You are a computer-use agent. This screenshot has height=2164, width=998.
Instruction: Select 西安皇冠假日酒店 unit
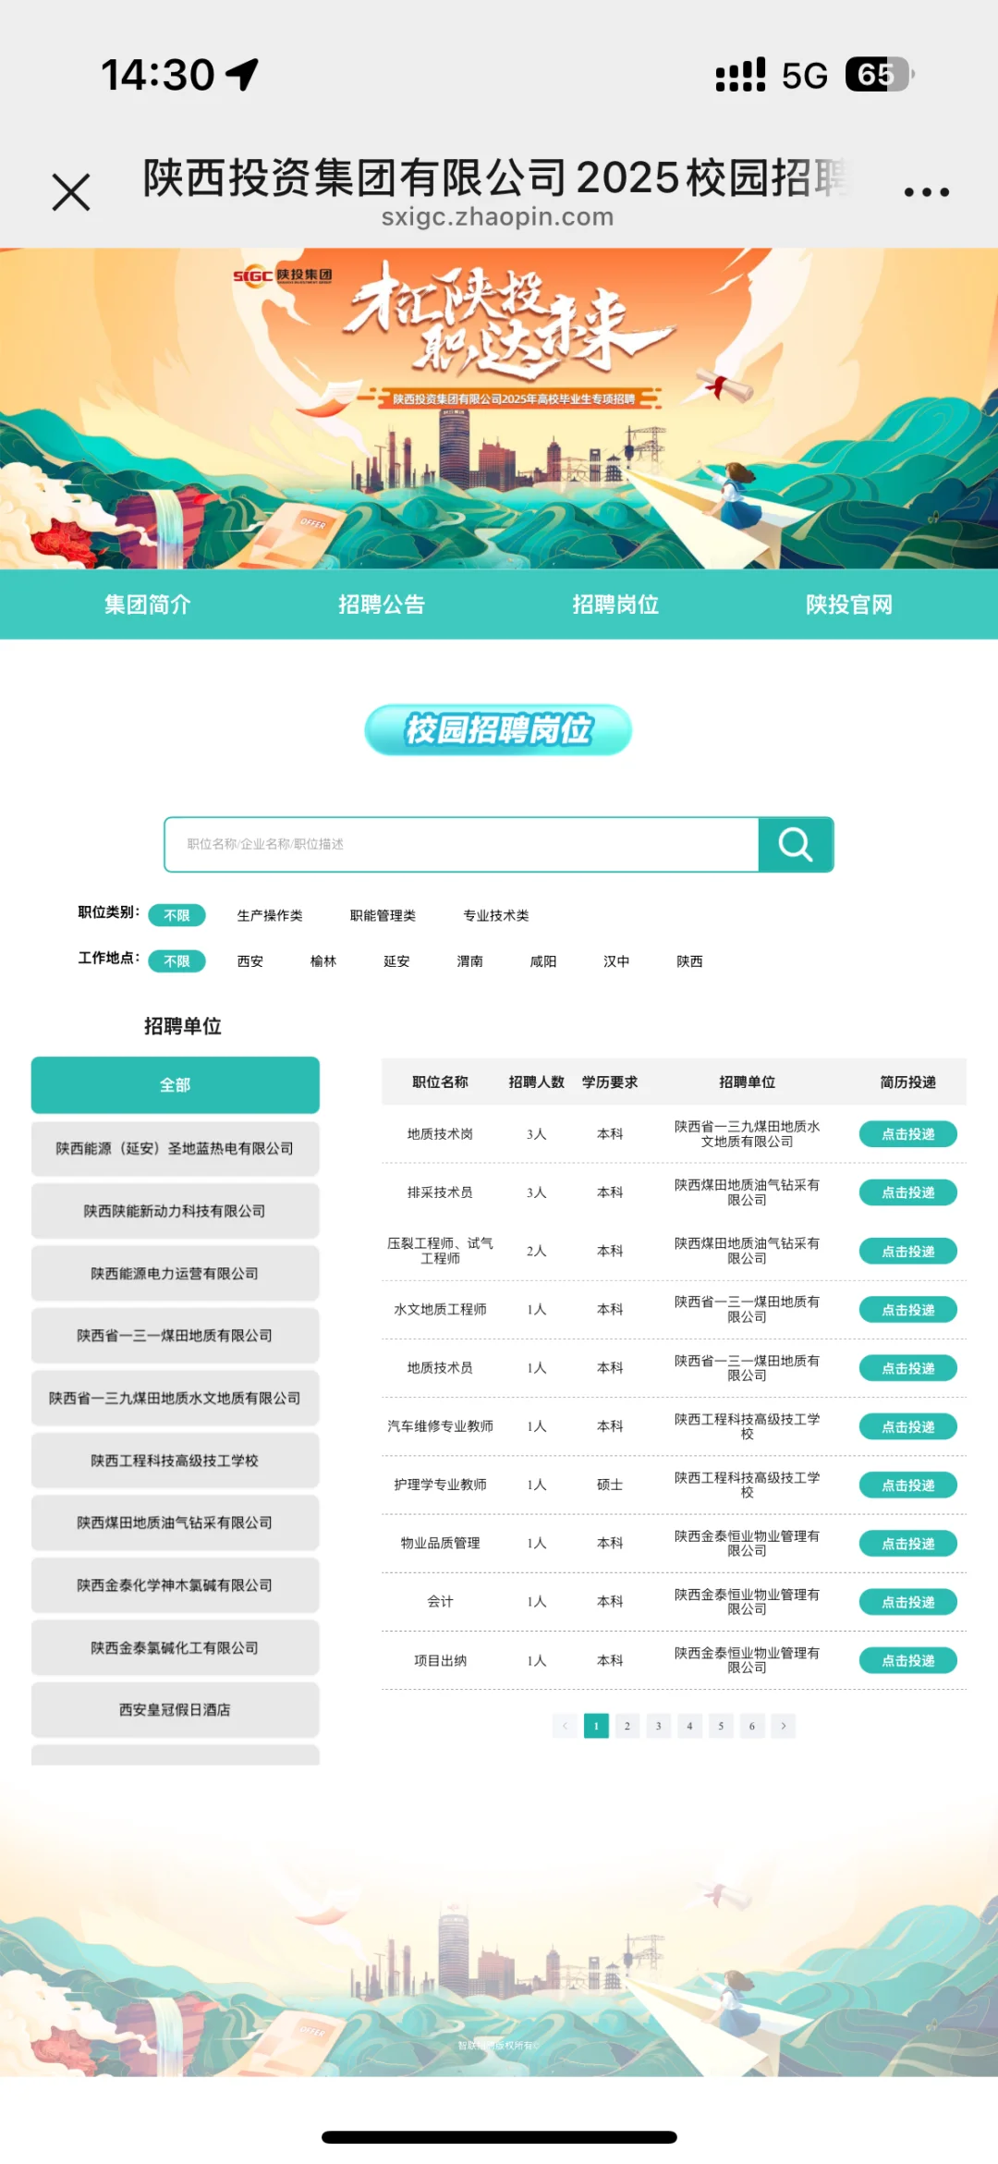(x=176, y=1710)
